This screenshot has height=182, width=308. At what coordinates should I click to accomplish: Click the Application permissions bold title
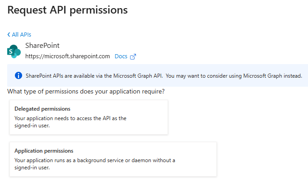click(44, 151)
